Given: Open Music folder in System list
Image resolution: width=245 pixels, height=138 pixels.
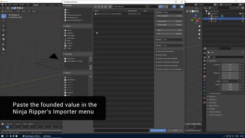Looking at the screenshot, I should pyautogui.click(x=69, y=41).
